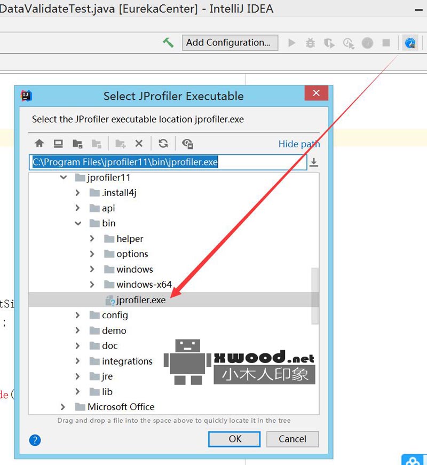This screenshot has height=465, width=427.
Task: Click the Hide path link
Action: pos(299,144)
